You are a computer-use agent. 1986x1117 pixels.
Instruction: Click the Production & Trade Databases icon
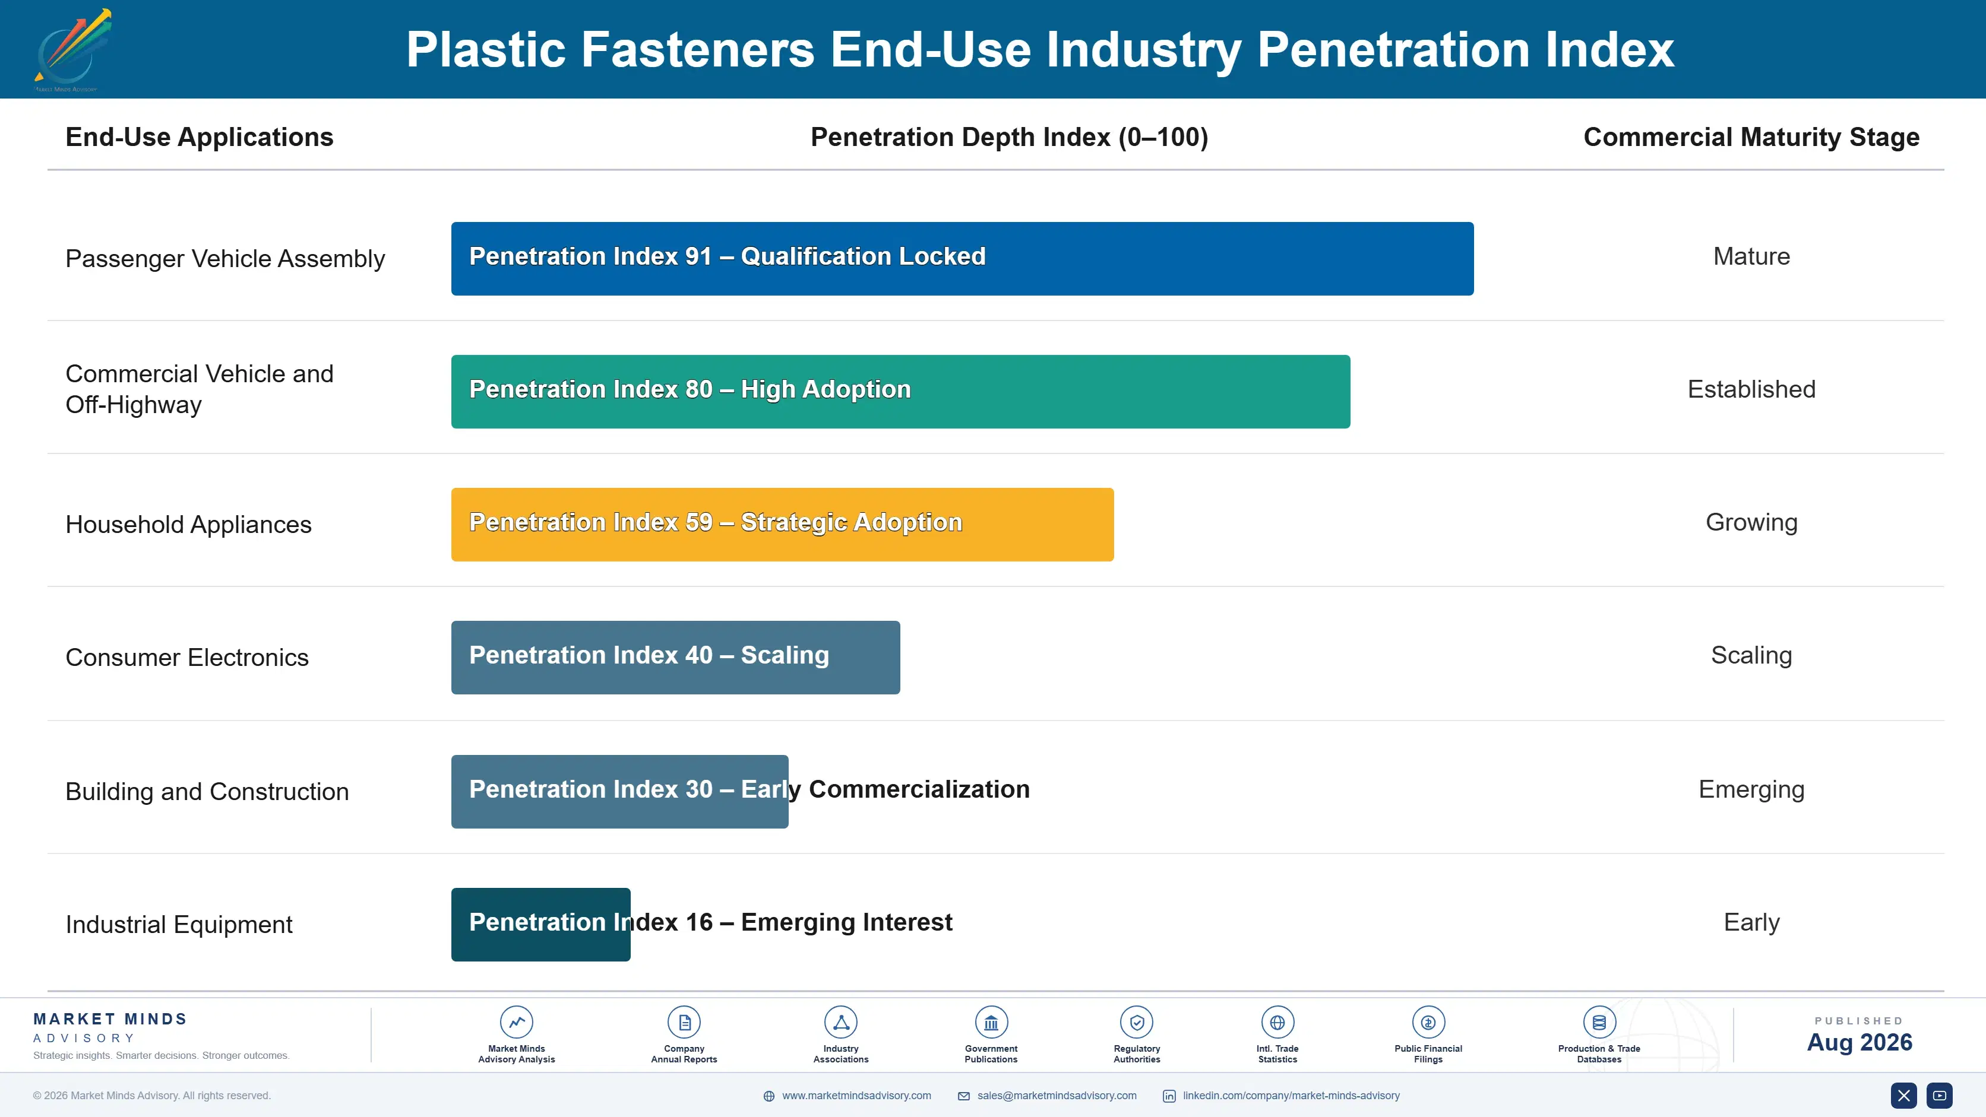[x=1599, y=1022]
